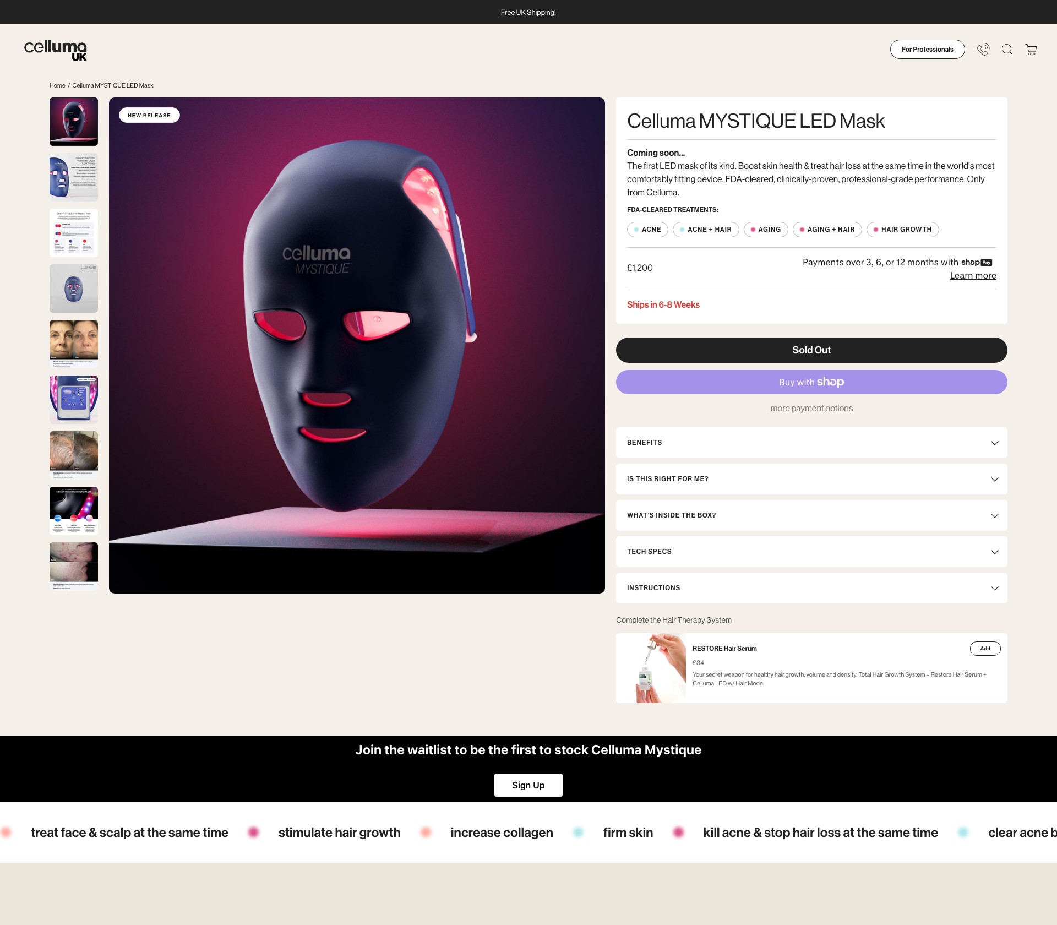Click the 'Ships in 6-8 Weeks' text
The width and height of the screenshot is (1057, 925).
663,305
